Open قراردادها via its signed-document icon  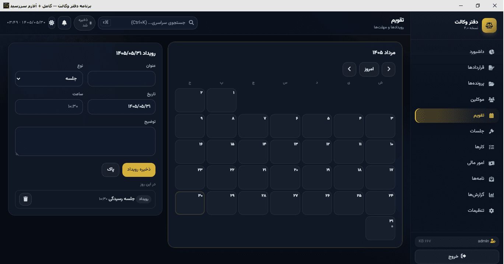(x=491, y=68)
